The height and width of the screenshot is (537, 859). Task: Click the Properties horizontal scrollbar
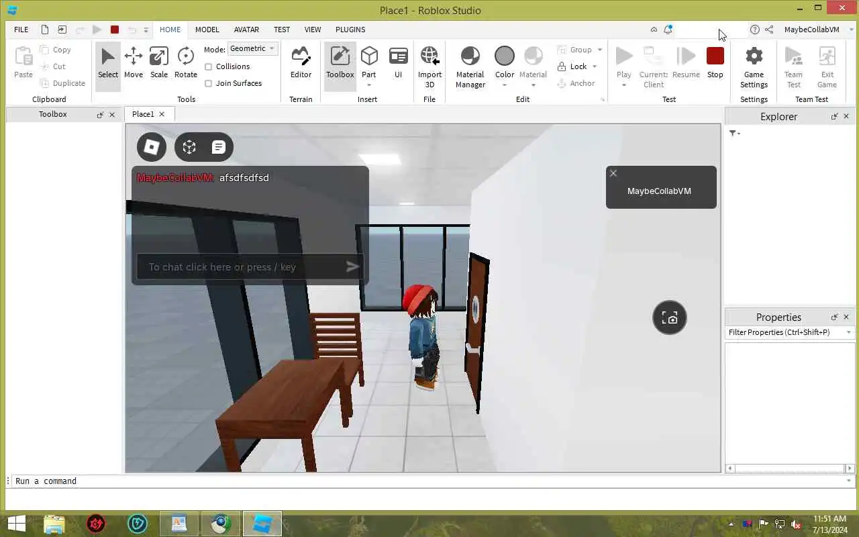[x=790, y=469]
